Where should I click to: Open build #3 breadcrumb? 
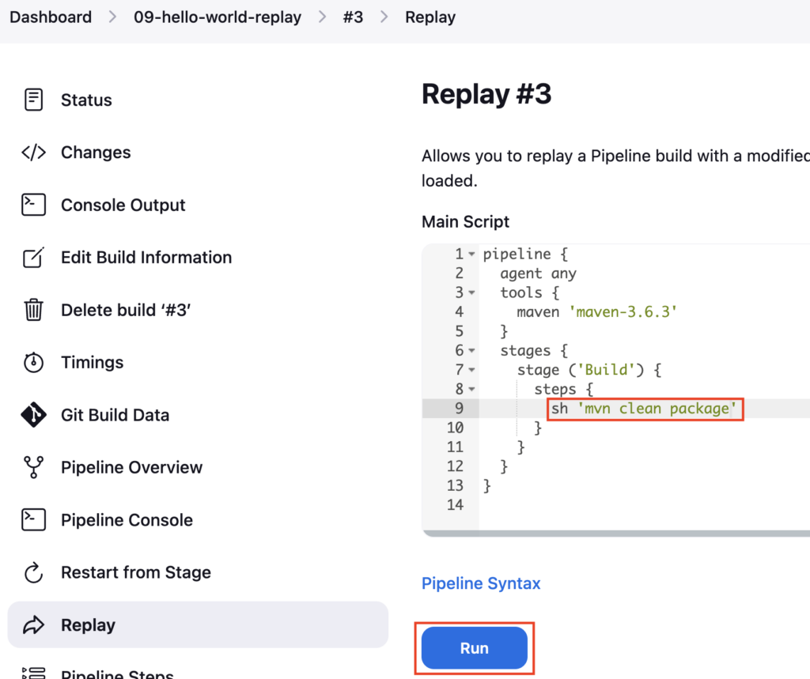[x=354, y=17]
